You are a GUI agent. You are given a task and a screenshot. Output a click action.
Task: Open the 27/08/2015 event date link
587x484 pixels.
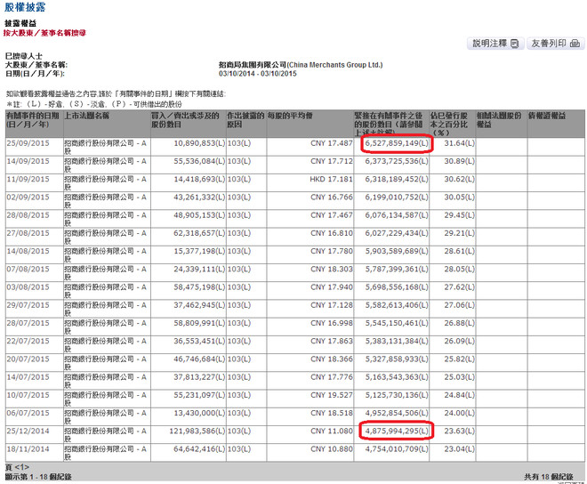[28, 233]
